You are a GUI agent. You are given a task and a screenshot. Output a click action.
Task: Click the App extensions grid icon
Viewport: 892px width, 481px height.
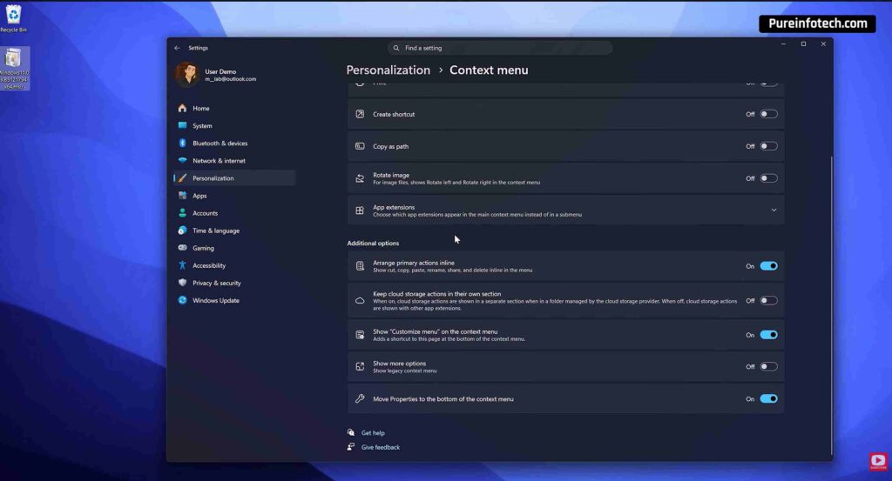point(360,210)
